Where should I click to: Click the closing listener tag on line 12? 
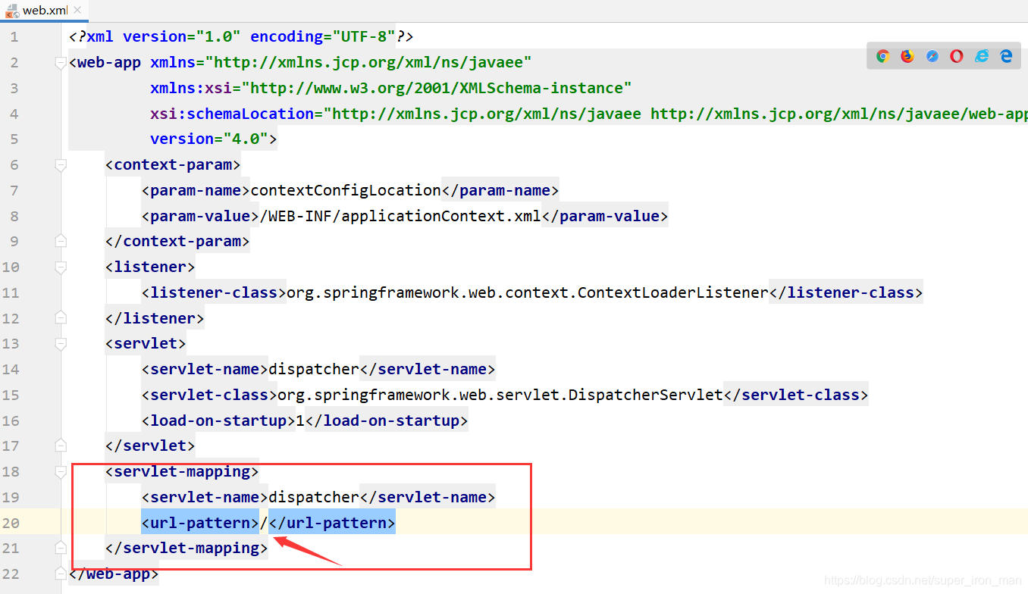click(155, 317)
